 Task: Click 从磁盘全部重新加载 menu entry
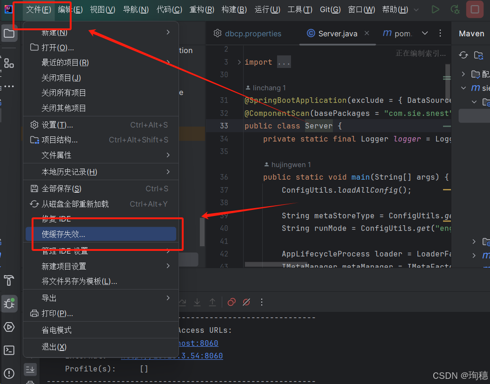pos(101,204)
